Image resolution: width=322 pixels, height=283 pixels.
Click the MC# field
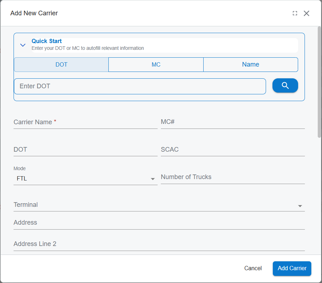(x=232, y=122)
